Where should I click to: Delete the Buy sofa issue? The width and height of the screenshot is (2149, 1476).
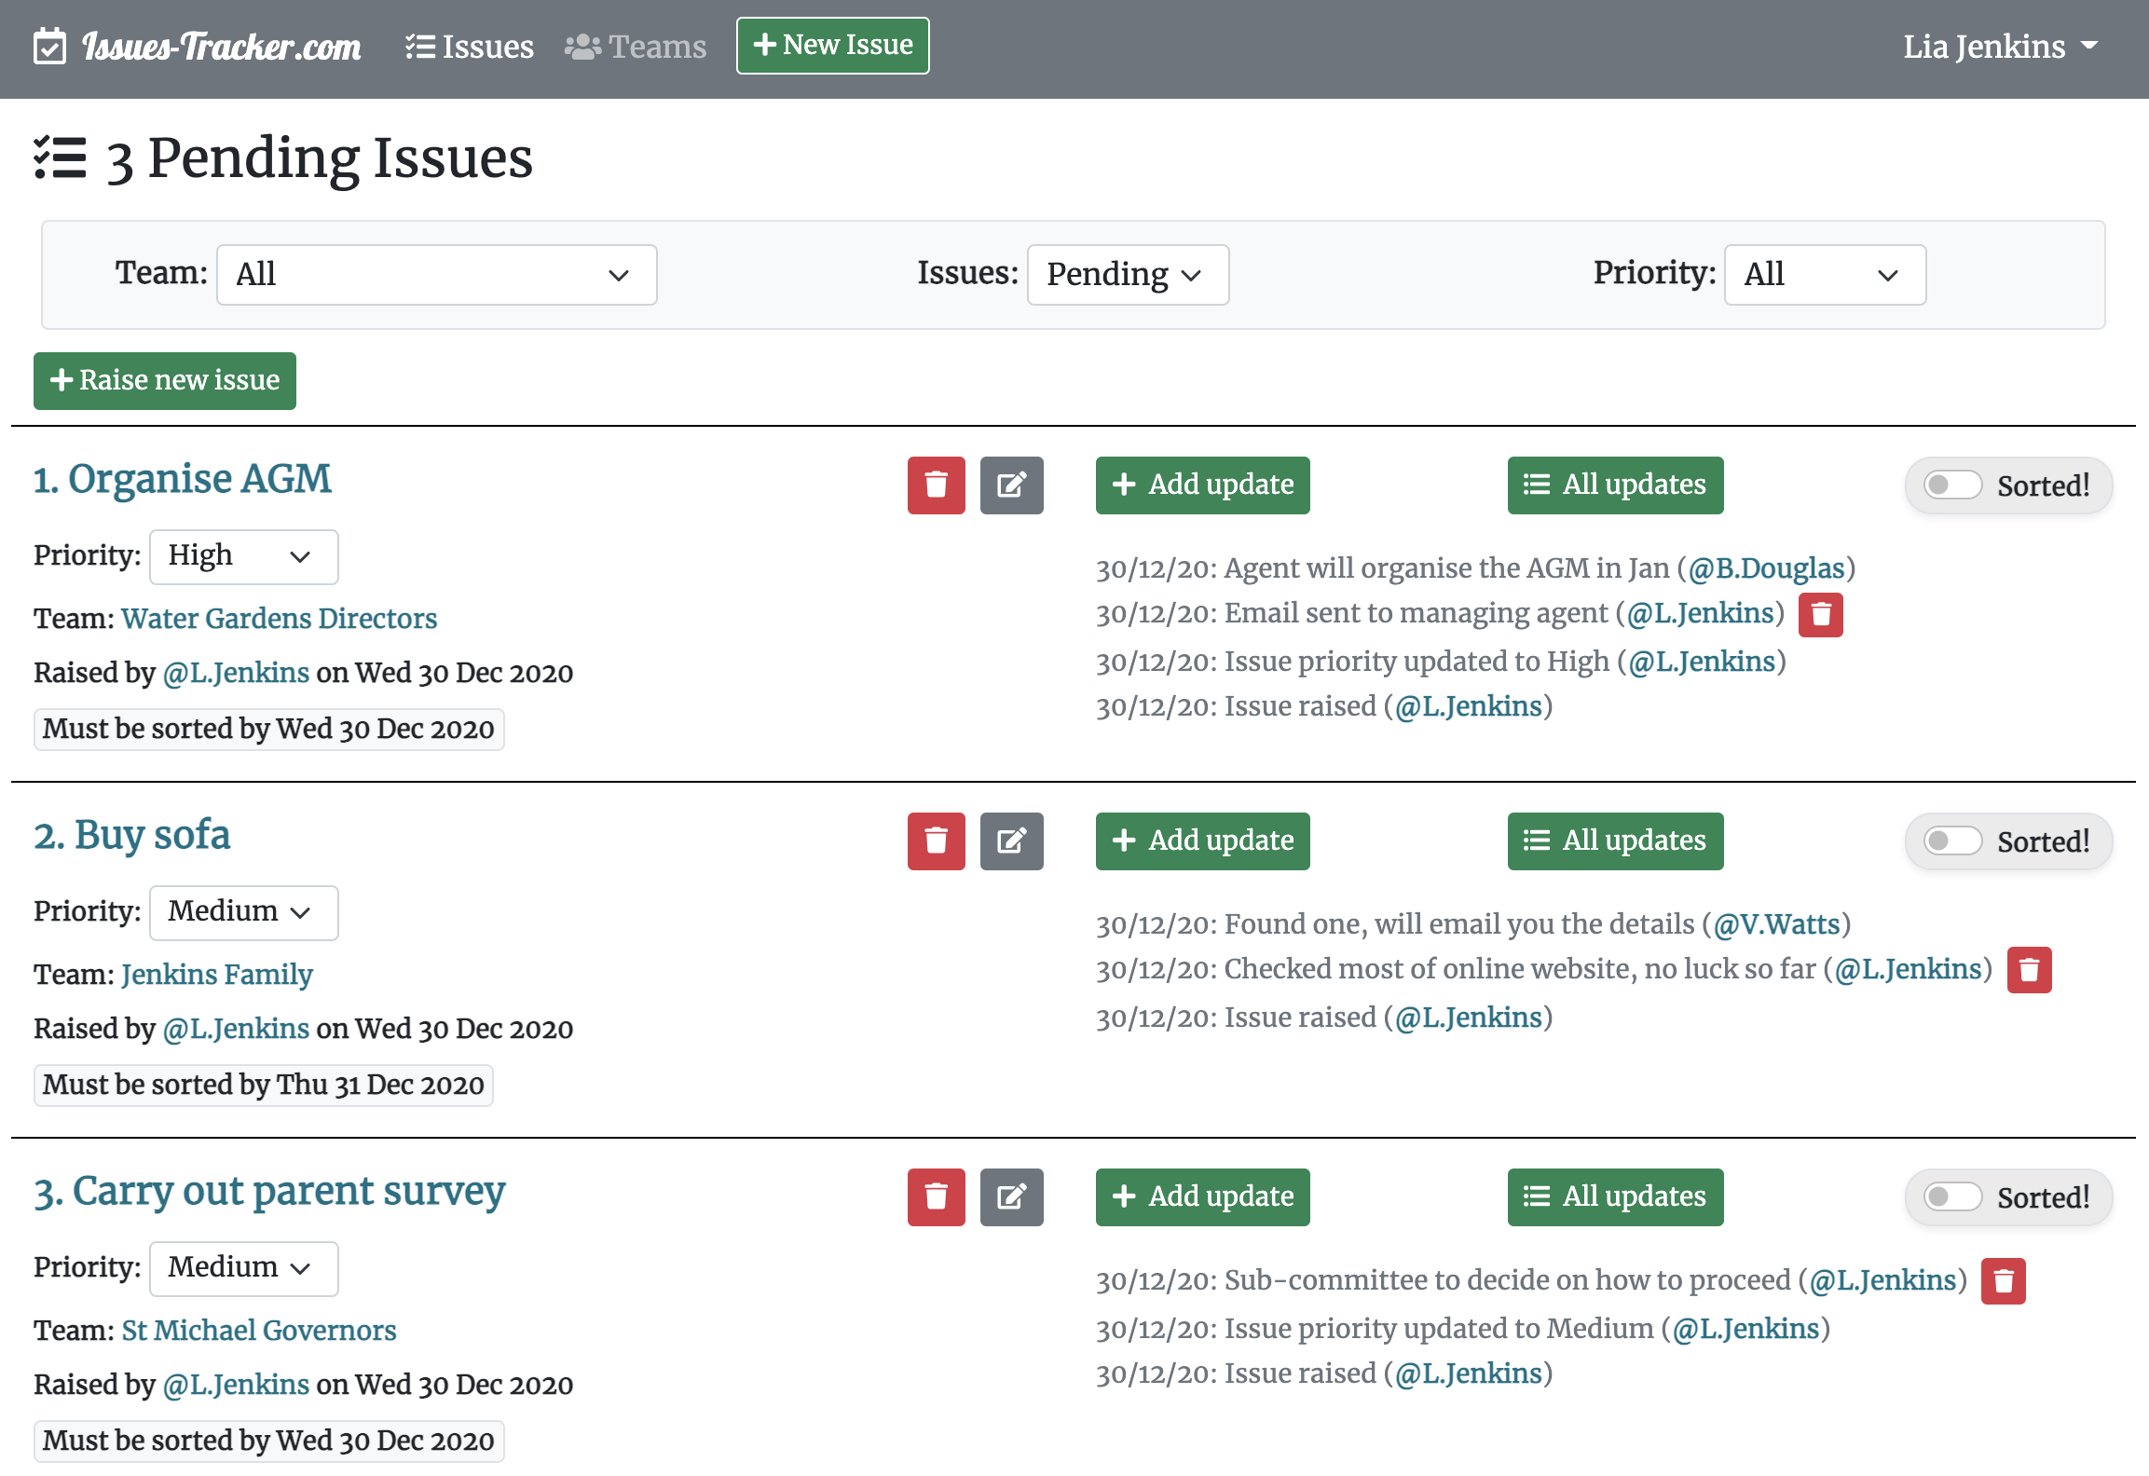pyautogui.click(x=936, y=840)
